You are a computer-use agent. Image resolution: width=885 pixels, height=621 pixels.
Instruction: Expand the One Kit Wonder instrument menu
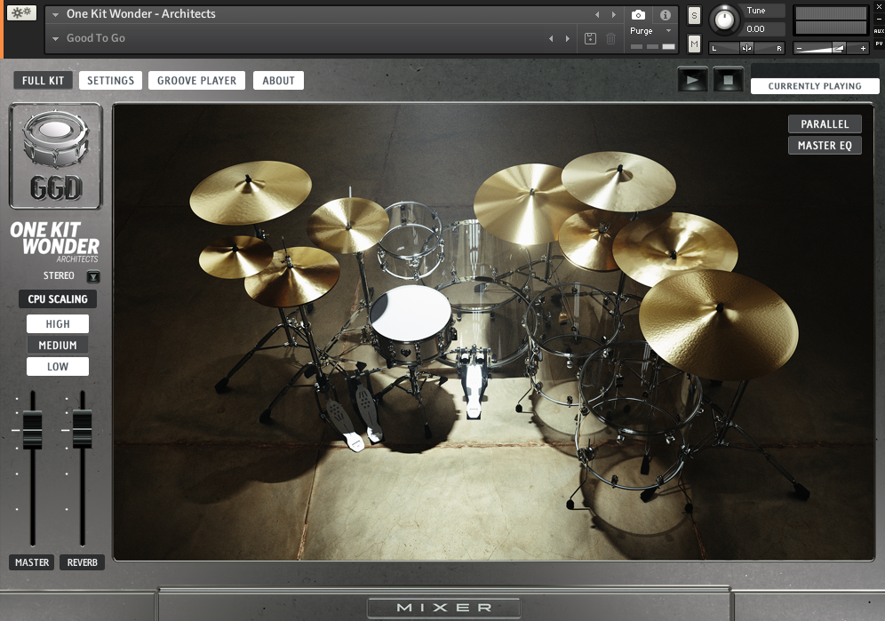(x=55, y=15)
